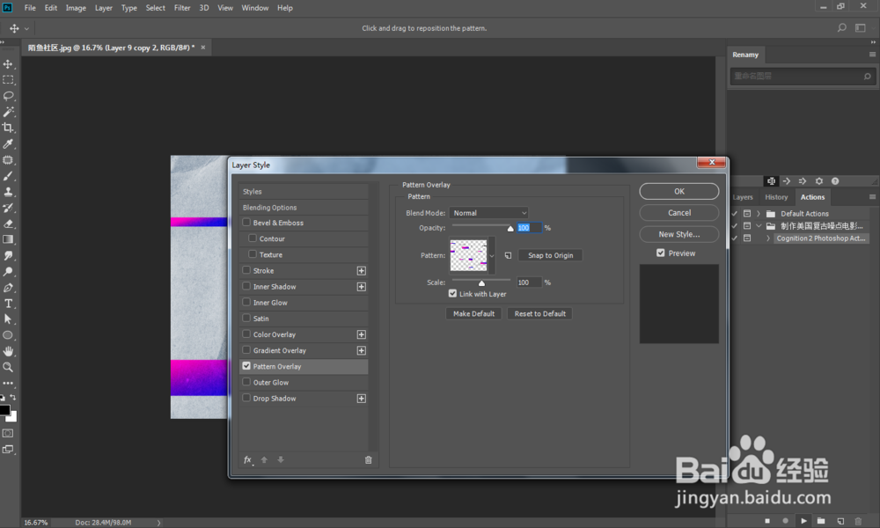Click Make Default button
Image resolution: width=880 pixels, height=528 pixels.
(473, 313)
